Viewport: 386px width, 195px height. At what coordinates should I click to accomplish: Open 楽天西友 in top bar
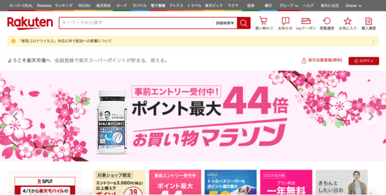point(104,5)
